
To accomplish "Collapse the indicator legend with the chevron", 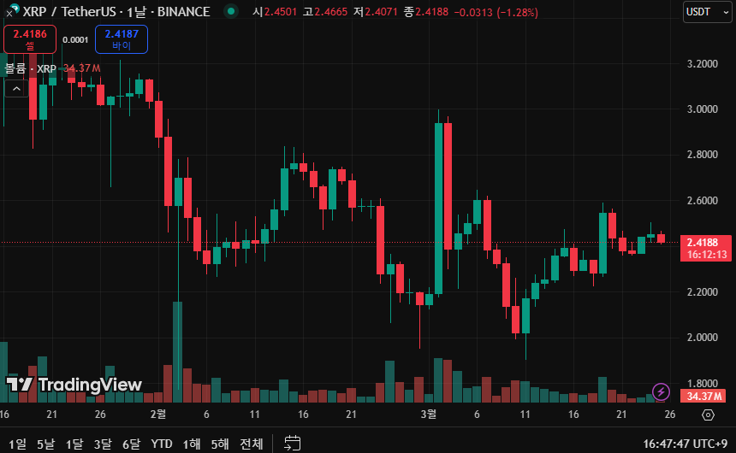I will (x=16, y=89).
